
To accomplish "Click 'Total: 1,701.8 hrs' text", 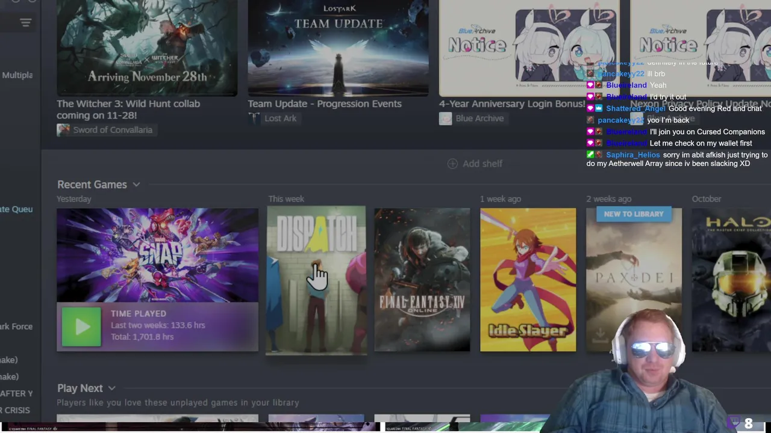I will click(x=142, y=337).
